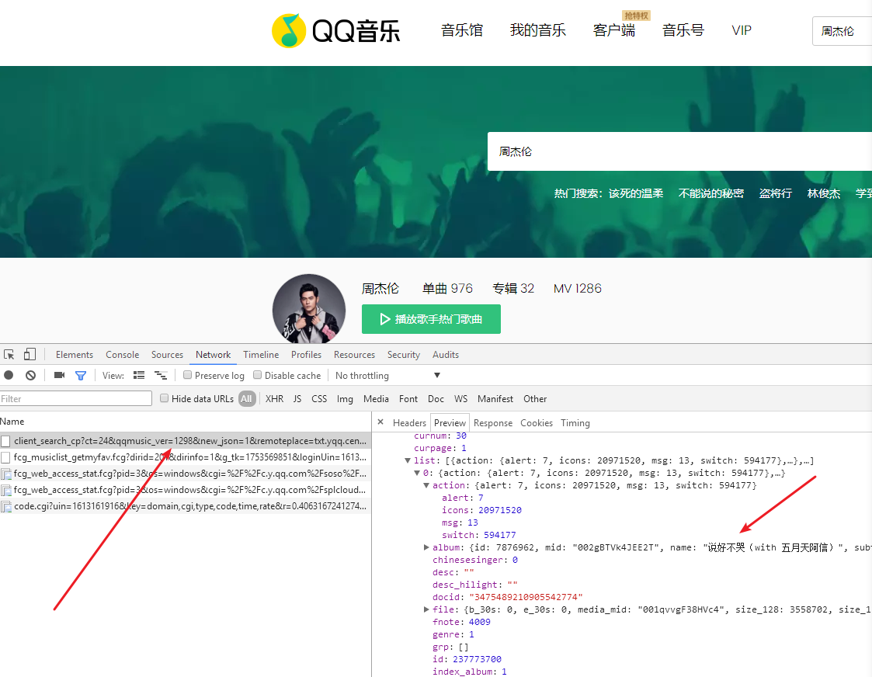Image resolution: width=872 pixels, height=677 pixels.
Task: Select the All filter type
Action: tap(246, 398)
